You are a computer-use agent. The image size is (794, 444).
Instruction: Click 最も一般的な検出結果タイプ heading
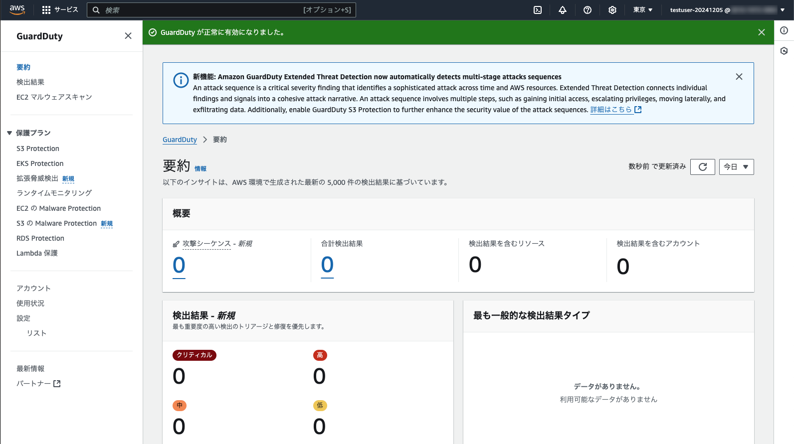(532, 315)
